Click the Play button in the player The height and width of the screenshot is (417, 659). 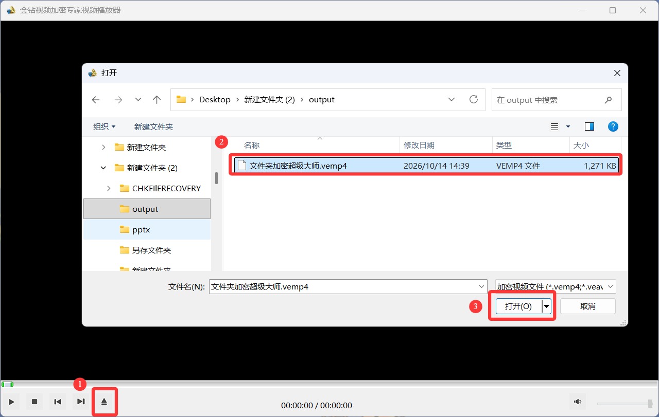pos(11,402)
